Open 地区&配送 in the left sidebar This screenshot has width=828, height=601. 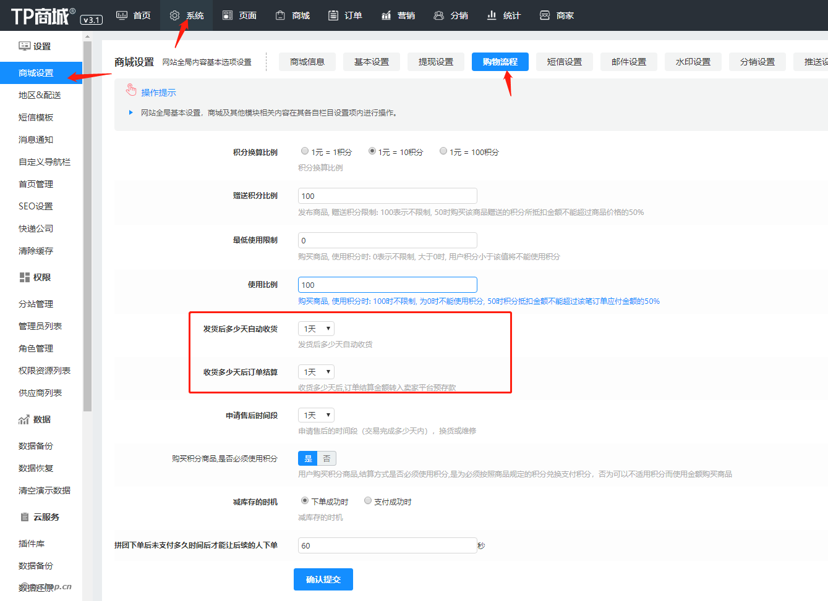tap(40, 95)
